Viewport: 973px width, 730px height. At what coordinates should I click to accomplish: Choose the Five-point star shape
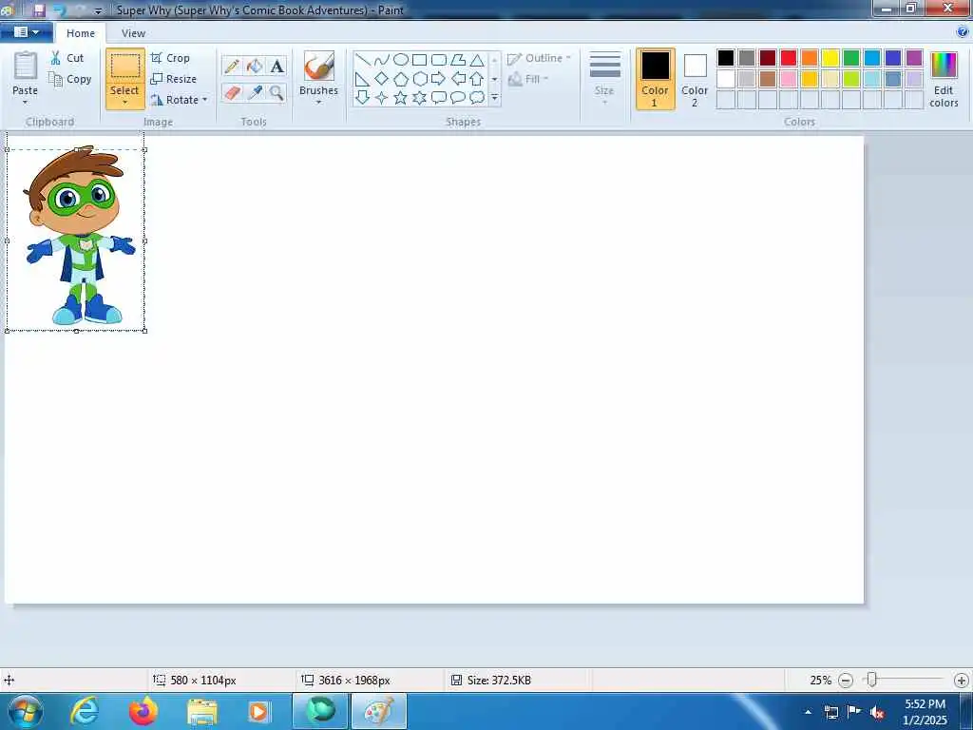pos(401,98)
